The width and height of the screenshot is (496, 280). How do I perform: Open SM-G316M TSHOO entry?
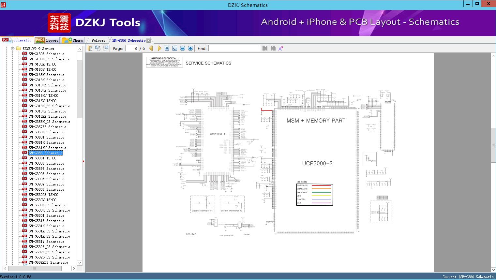pyautogui.click(x=42, y=101)
